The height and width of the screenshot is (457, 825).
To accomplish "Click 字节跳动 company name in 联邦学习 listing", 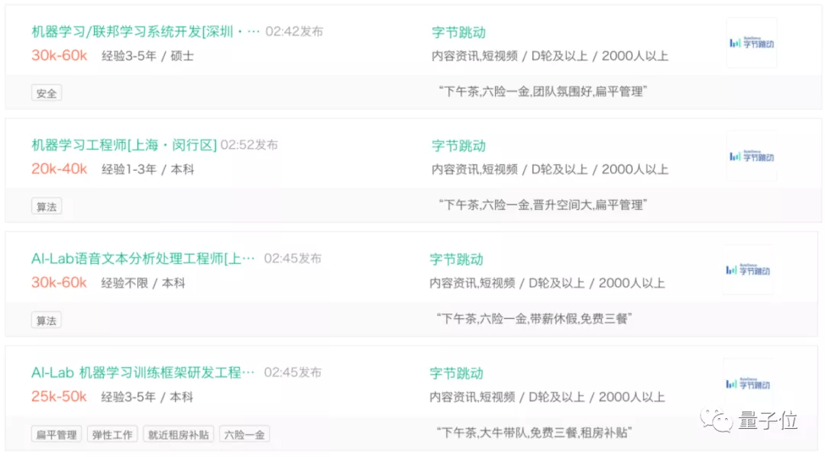I will (x=458, y=32).
